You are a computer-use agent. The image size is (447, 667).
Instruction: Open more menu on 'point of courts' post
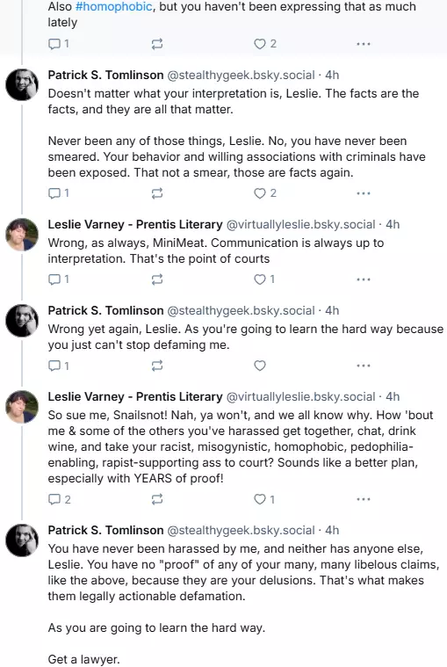point(364,279)
